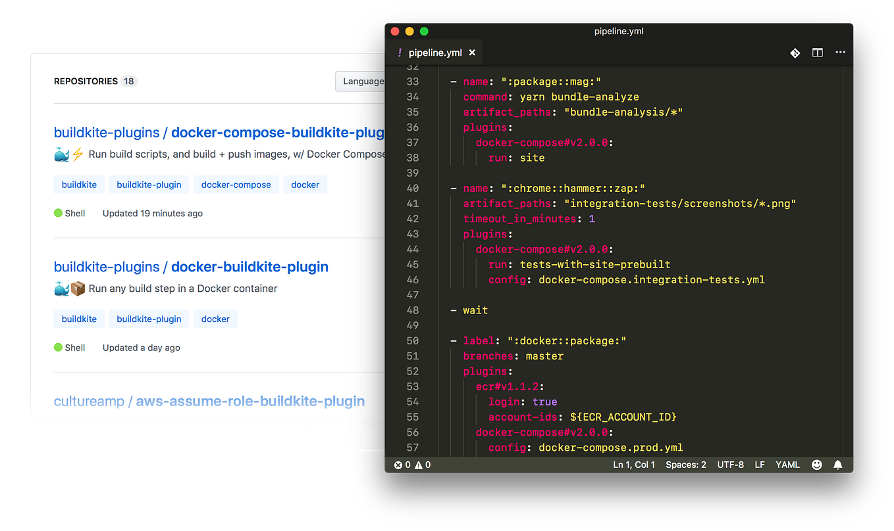The width and height of the screenshot is (894, 531).
Task: Open the Git compare/diff icon in the title bar
Action: (x=795, y=53)
